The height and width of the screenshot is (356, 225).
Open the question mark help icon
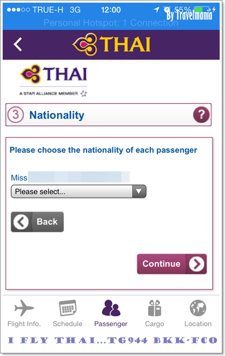(x=201, y=115)
